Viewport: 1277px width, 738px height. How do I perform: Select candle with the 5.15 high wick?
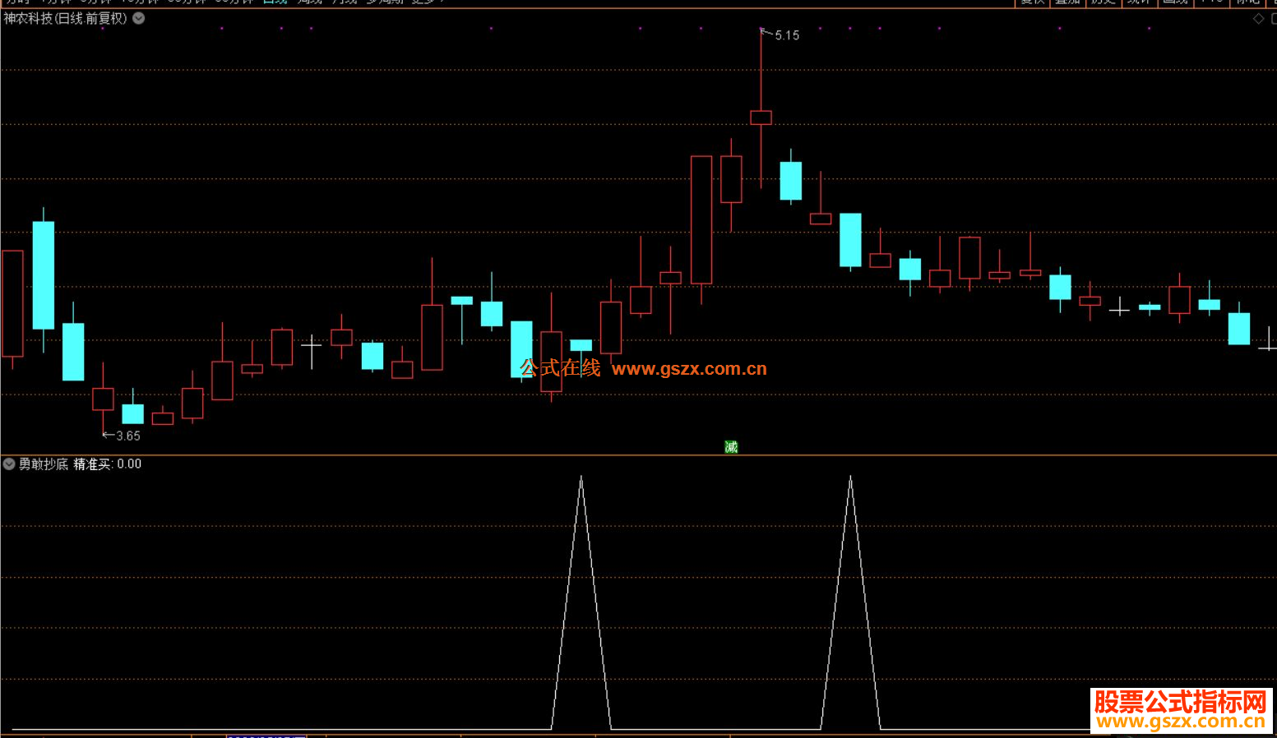pyautogui.click(x=761, y=118)
